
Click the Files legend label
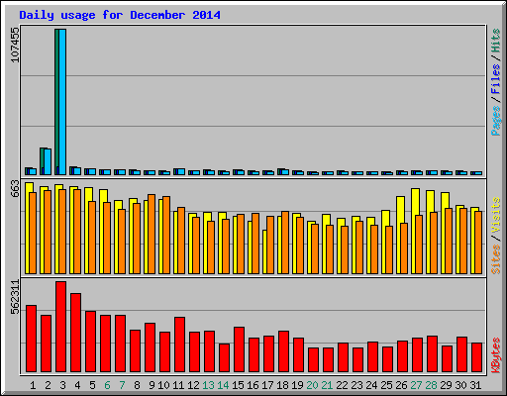(x=496, y=79)
